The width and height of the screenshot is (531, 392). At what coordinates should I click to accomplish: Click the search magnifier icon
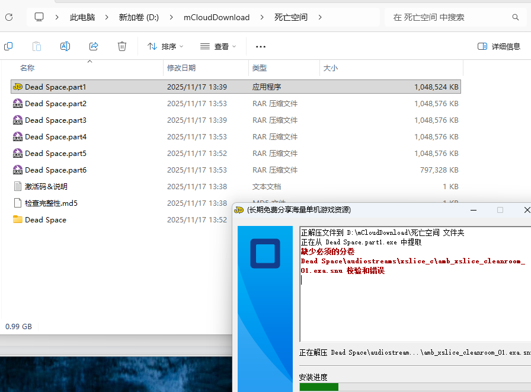point(515,17)
